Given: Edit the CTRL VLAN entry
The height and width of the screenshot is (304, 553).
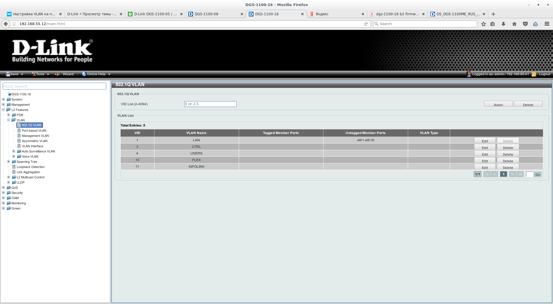Looking at the screenshot, I should 485,147.
